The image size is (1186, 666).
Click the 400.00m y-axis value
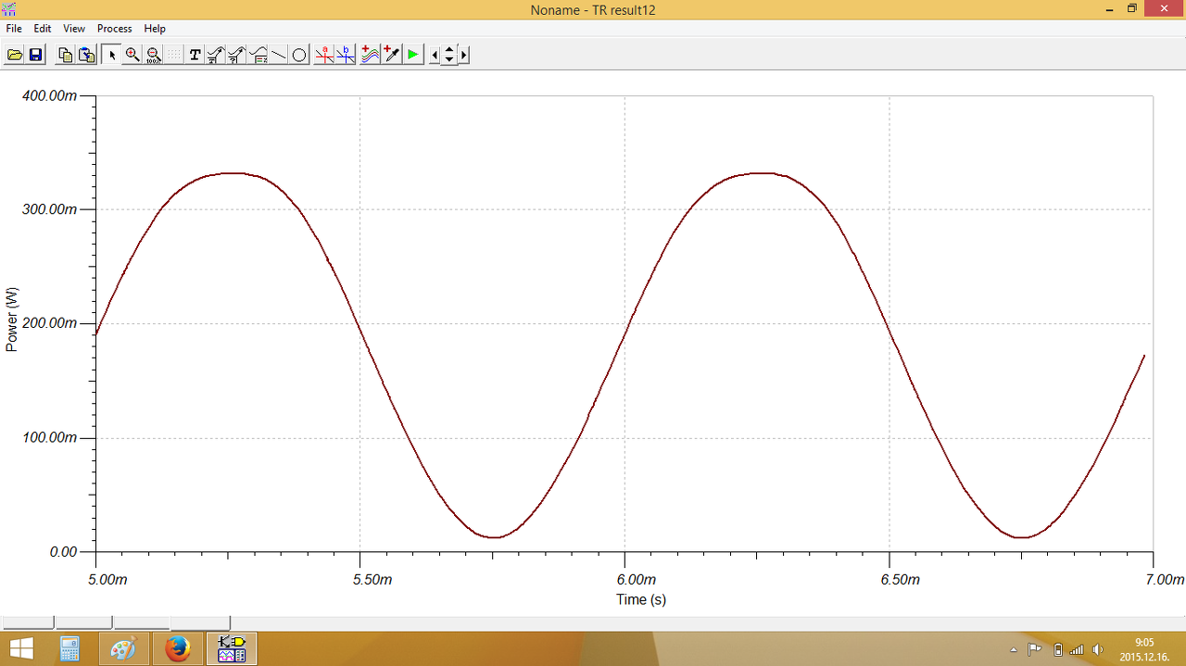(x=49, y=95)
